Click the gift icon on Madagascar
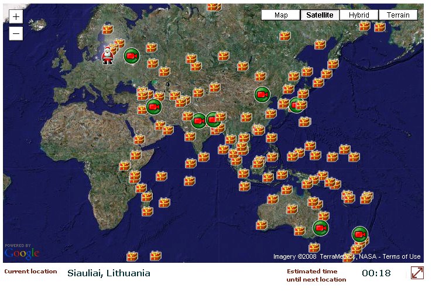This screenshot has width=432, height=295. point(147,211)
